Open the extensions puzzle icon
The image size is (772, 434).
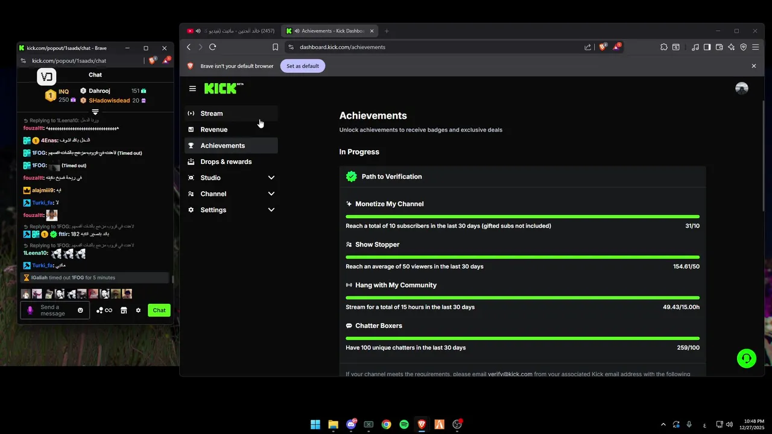[663, 47]
